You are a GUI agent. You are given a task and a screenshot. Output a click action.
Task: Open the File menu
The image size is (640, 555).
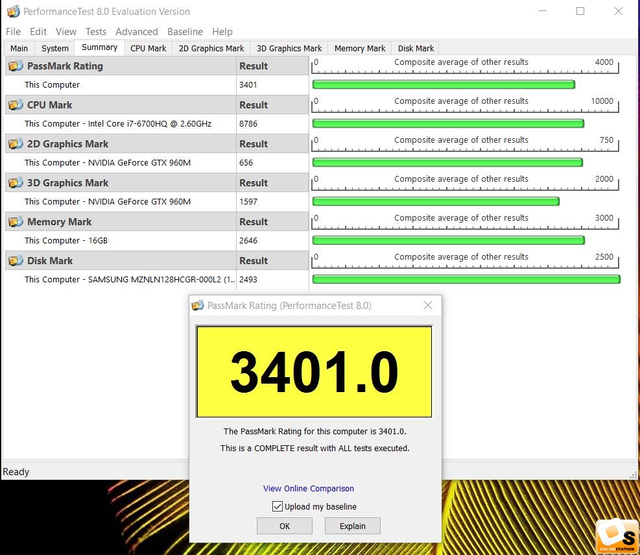tap(13, 31)
